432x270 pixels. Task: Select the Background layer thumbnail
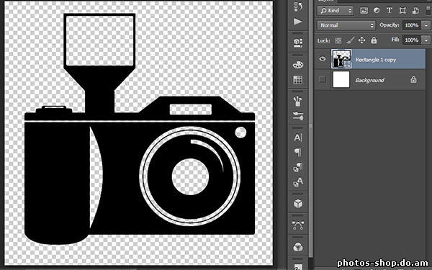pos(341,80)
